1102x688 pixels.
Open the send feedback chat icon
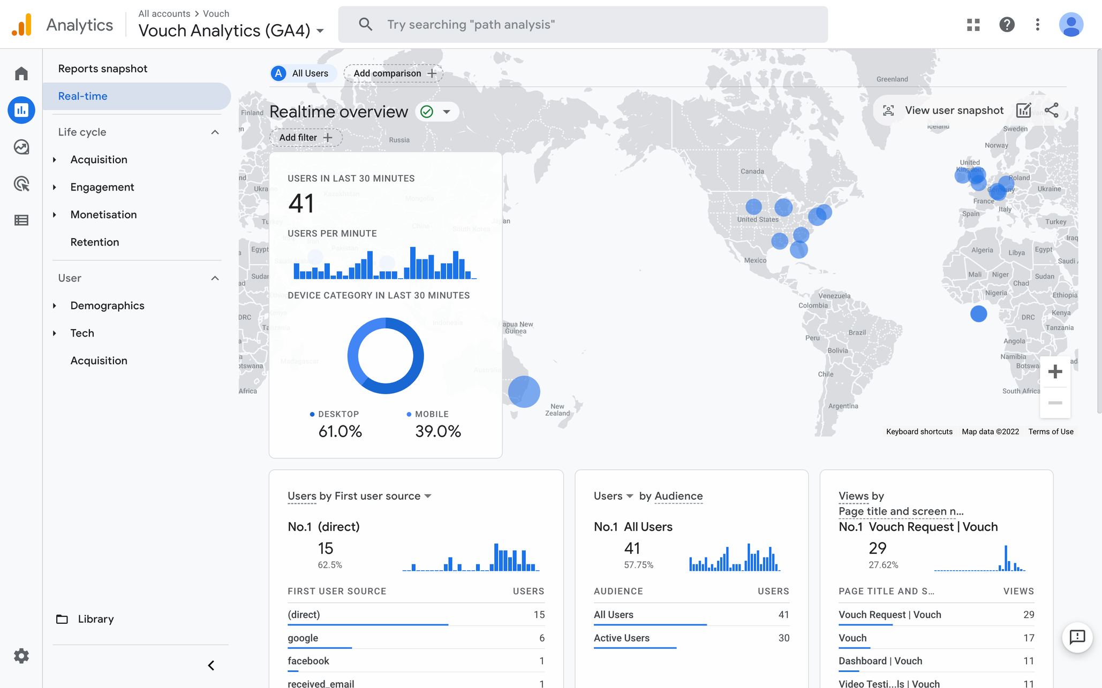pos(1077,637)
